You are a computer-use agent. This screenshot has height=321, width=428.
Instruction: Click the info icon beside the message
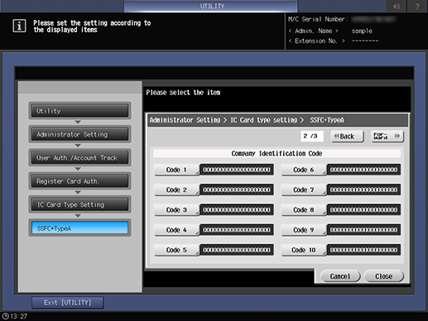(19, 26)
